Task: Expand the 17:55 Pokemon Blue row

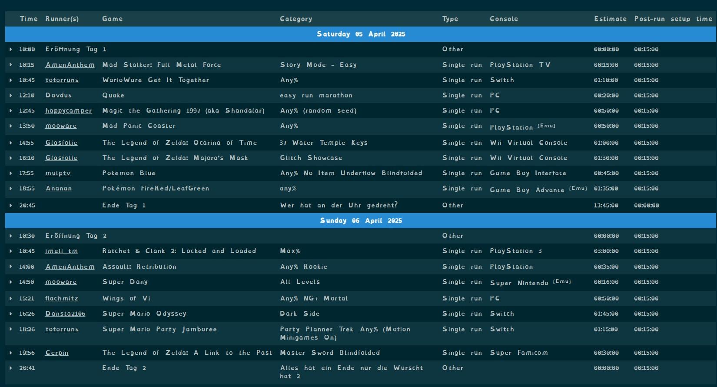Action: (11, 173)
